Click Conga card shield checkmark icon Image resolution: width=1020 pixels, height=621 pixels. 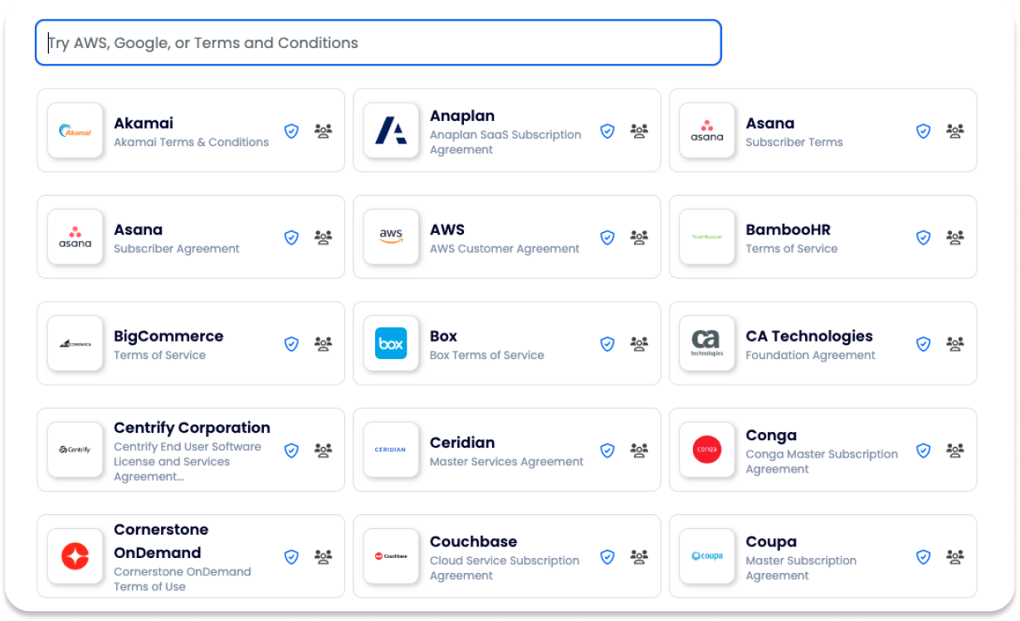point(923,450)
